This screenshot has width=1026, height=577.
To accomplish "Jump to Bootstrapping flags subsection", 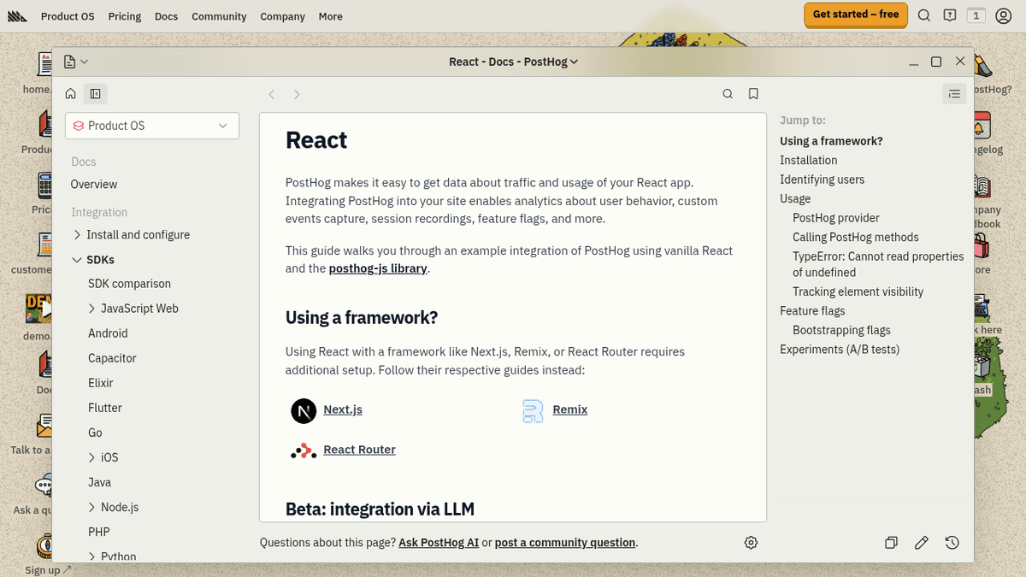I will [x=841, y=330].
